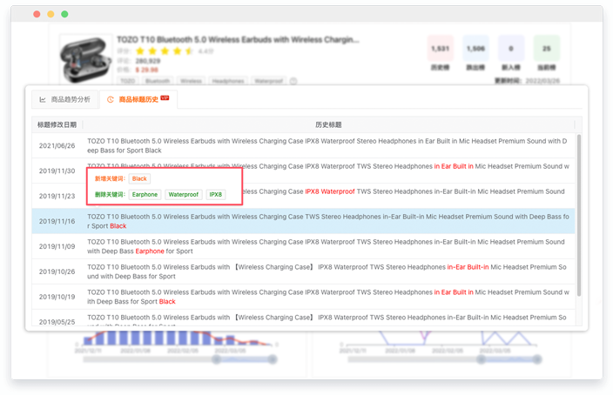This screenshot has width=613, height=395.
Task: Select the 2019/10/26 title row
Action: click(x=303, y=271)
